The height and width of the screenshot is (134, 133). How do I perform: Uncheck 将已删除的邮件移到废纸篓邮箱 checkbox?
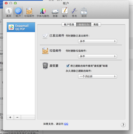[x=68, y=66]
